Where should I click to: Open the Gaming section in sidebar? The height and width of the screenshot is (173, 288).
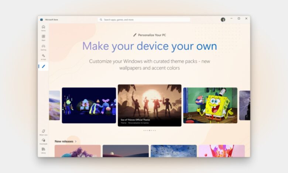click(x=43, y=47)
